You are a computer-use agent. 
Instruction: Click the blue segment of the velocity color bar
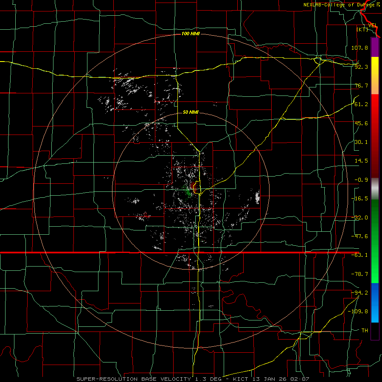pos(375,303)
